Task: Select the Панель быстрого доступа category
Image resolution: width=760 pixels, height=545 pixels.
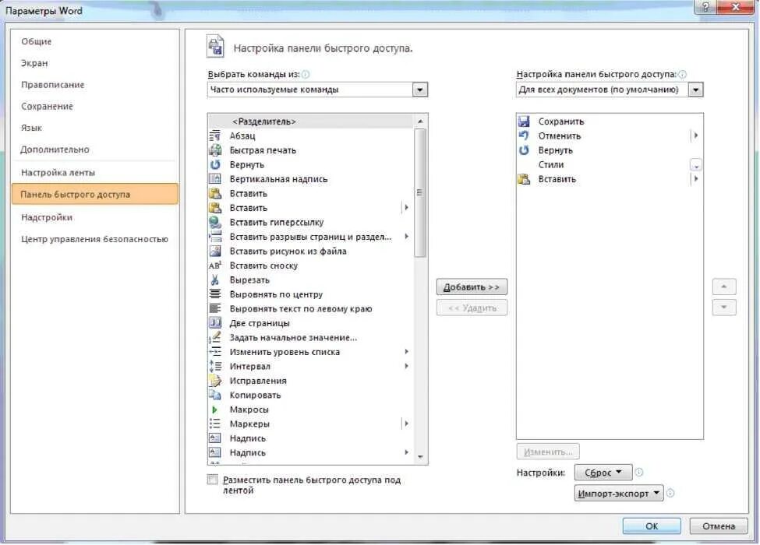Action: click(x=95, y=194)
